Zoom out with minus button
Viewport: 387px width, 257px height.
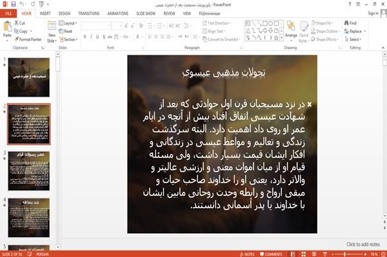pyautogui.click(x=333, y=254)
